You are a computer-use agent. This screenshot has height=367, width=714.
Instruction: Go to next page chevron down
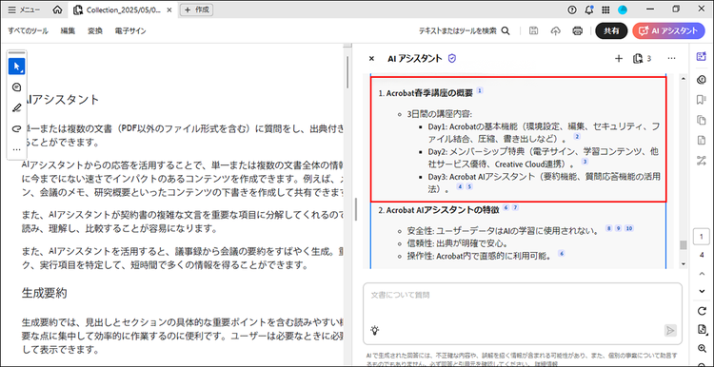pyautogui.click(x=702, y=291)
